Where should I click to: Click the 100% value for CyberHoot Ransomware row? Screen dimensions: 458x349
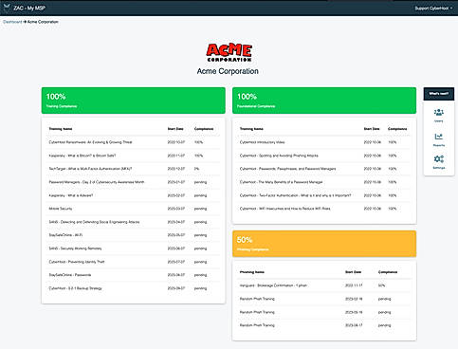tap(198, 142)
